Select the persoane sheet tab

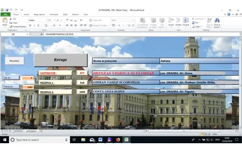pos(18,131)
